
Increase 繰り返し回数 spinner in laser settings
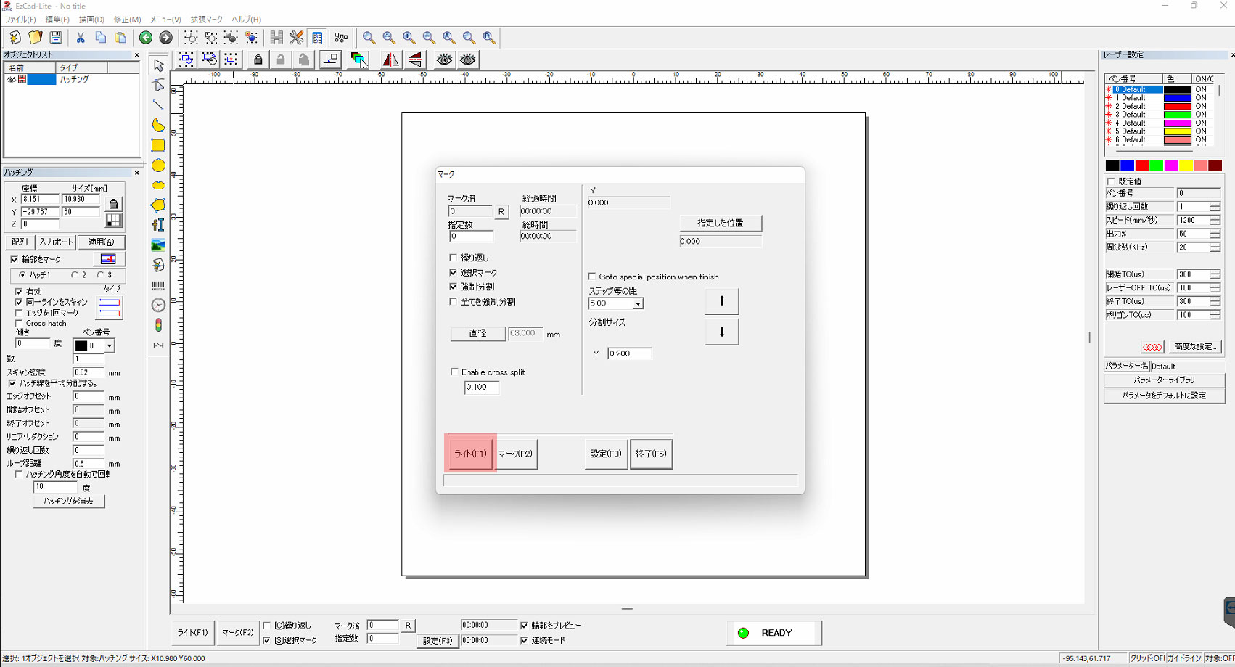(1215, 204)
